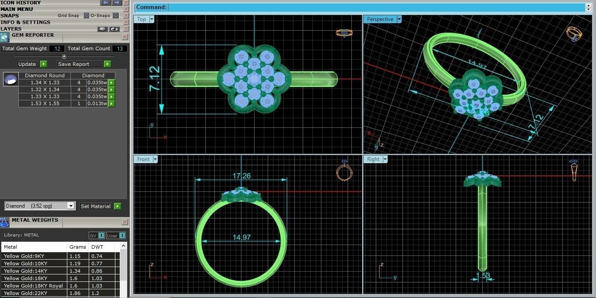Go back in Icon History with left arrow
Viewport: 597px width, 298px height.
(x=105, y=3)
